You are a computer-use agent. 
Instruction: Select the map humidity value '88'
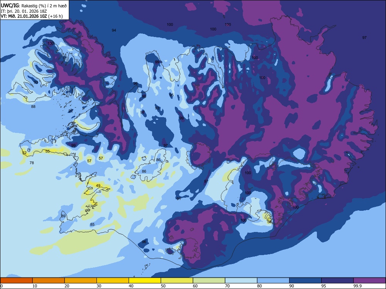click(33, 107)
